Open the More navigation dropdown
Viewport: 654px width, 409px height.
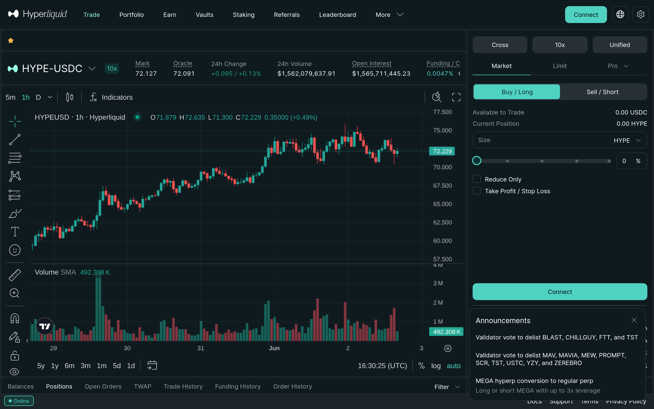pyautogui.click(x=389, y=15)
